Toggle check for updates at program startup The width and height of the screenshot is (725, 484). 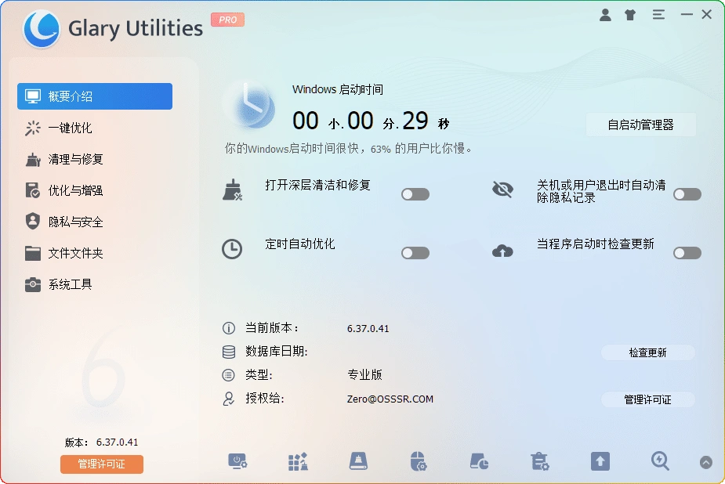(x=687, y=252)
